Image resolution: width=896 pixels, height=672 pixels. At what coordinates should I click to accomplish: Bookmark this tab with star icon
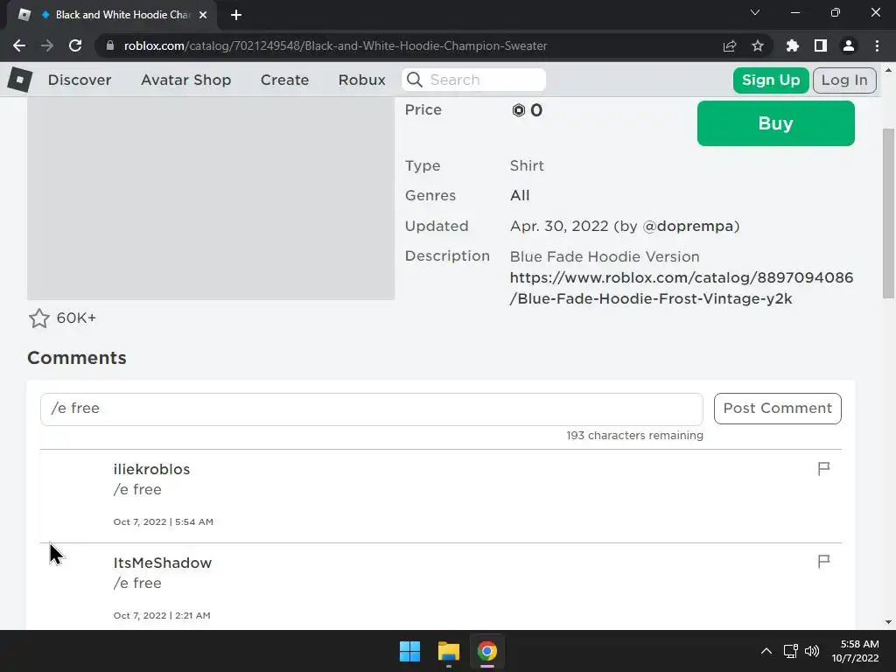[x=758, y=45]
